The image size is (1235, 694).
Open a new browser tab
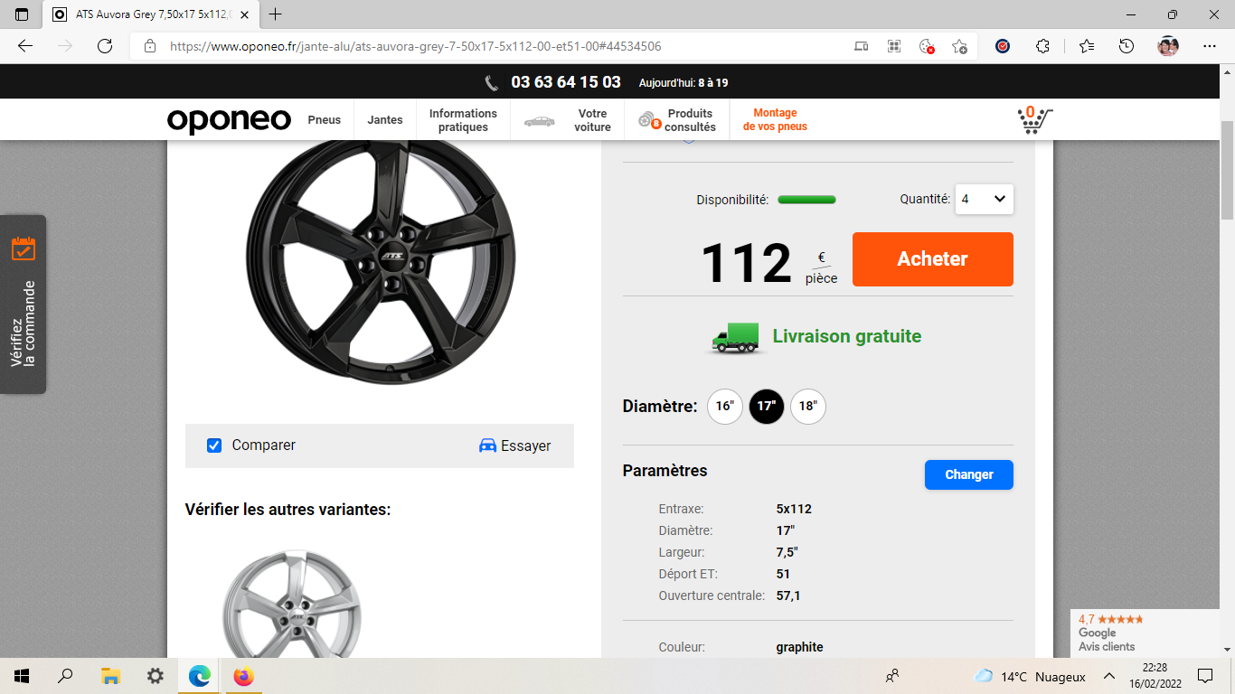(x=276, y=14)
